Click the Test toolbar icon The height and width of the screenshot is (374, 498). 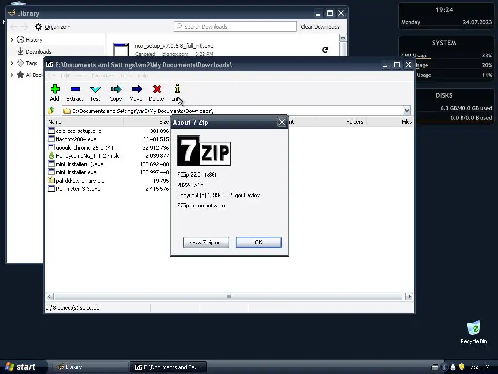(95, 93)
